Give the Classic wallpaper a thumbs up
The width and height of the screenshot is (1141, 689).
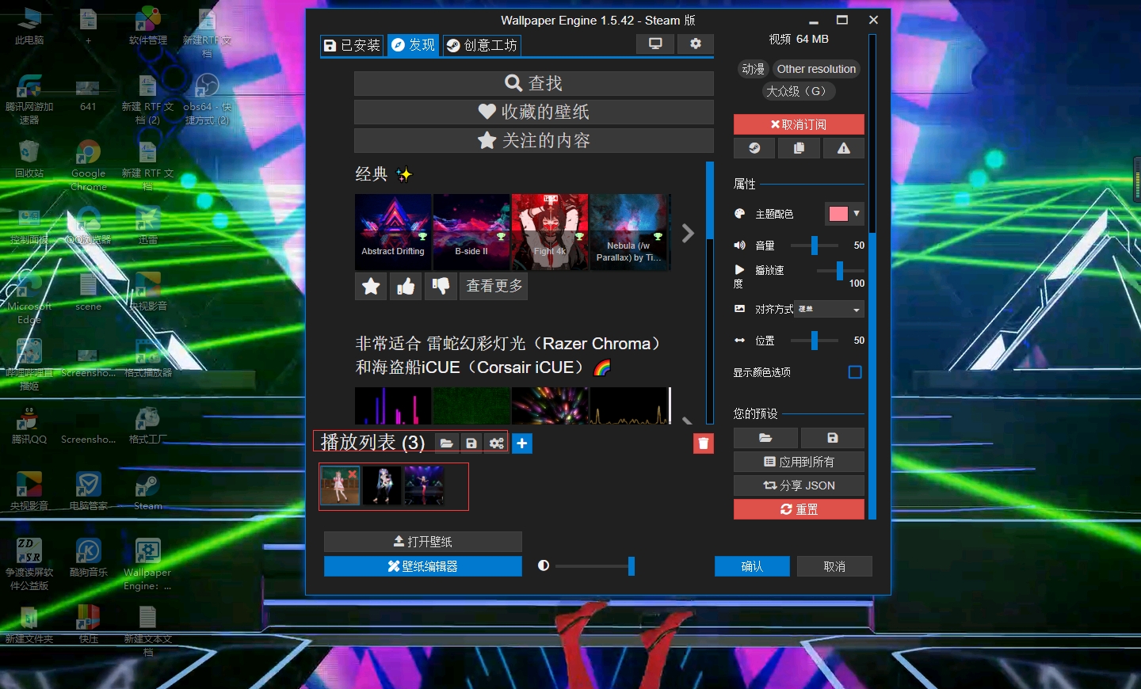click(x=406, y=286)
